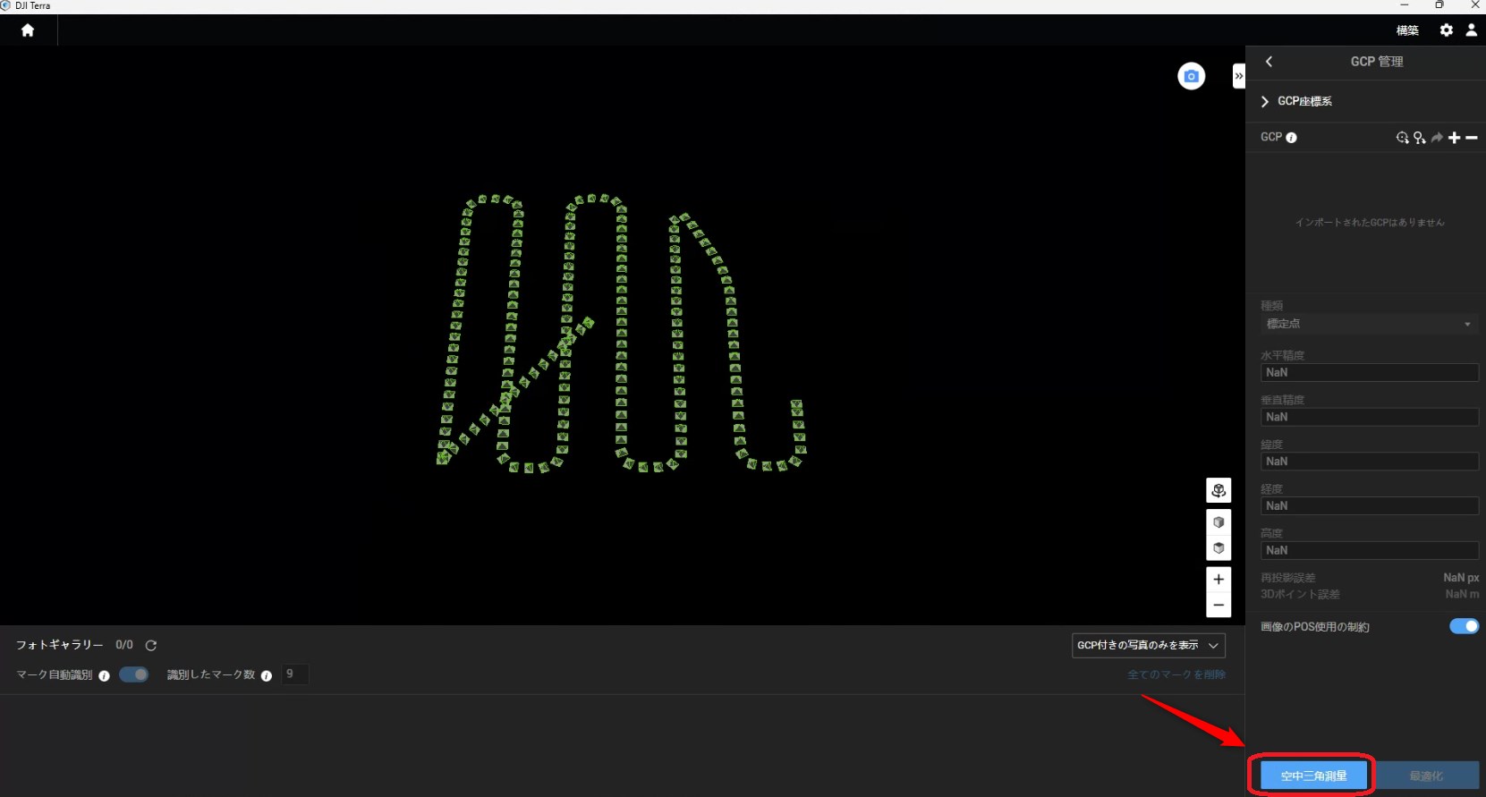Go back from GCP 管理 panel
The height and width of the screenshot is (797, 1486).
[1269, 62]
